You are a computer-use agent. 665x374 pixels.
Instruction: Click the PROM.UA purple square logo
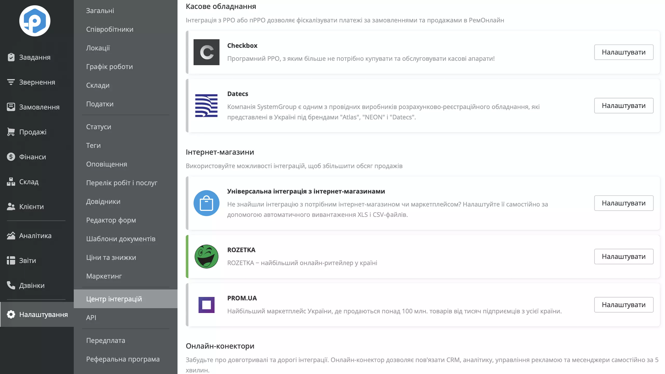pos(207,305)
